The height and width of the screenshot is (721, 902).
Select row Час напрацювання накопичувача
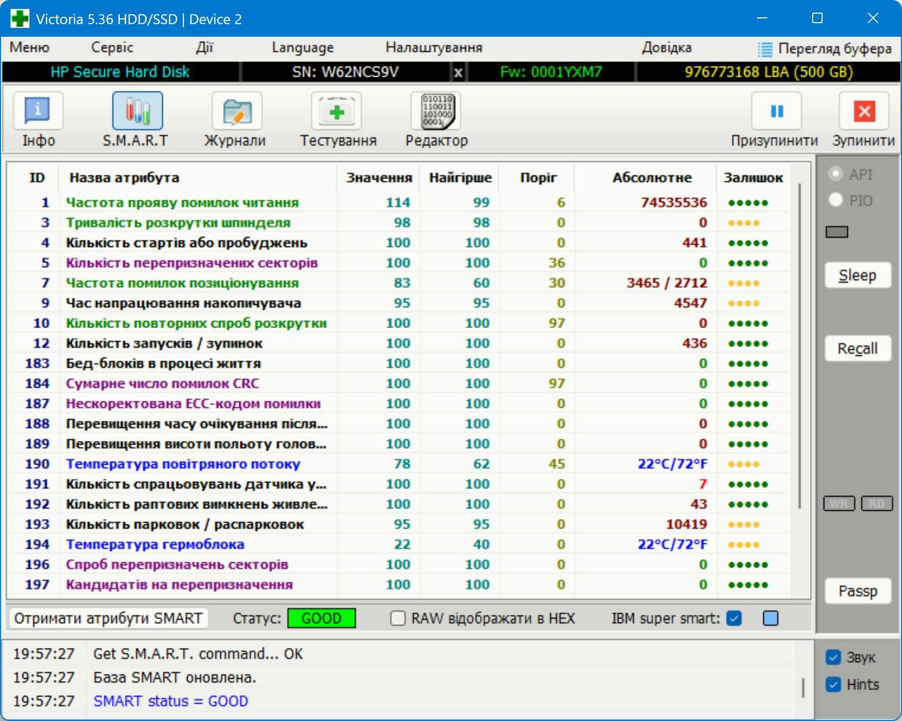point(398,303)
